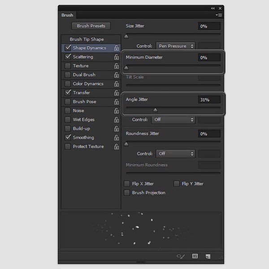Toggle the lock icon for Dual Brush

[x=117, y=75]
